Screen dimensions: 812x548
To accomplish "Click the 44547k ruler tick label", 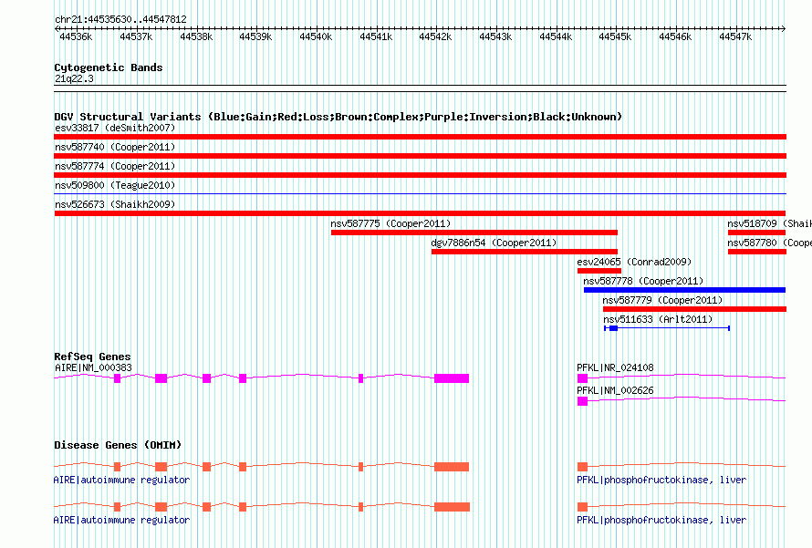I will point(735,36).
